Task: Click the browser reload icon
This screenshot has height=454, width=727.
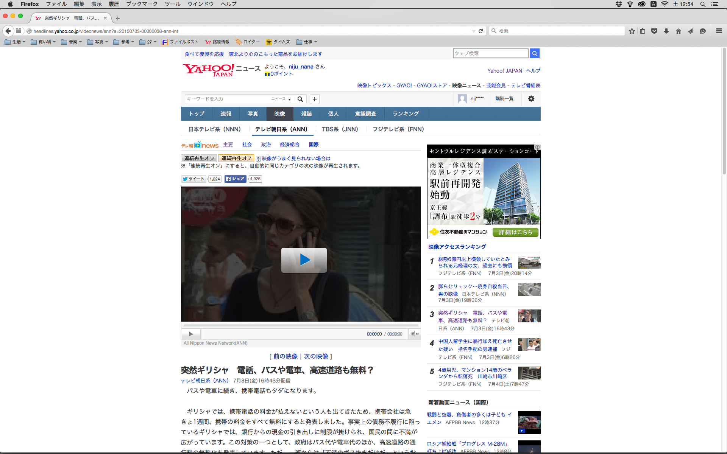Action: point(481,31)
